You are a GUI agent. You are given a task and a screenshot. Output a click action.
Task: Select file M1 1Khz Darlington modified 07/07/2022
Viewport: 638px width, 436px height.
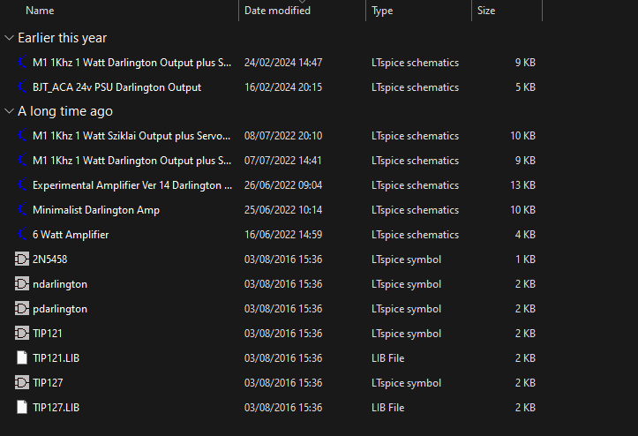click(x=131, y=161)
